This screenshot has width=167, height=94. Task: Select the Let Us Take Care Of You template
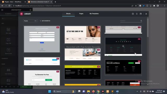click(82, 35)
